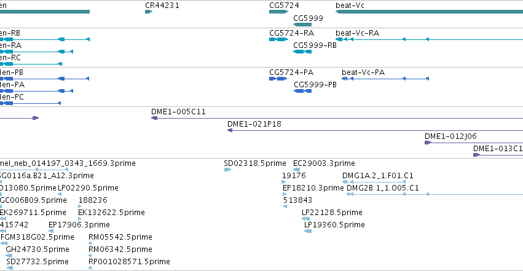Click the CG5724 gene bar
The image size is (523, 271).
click(278, 12)
